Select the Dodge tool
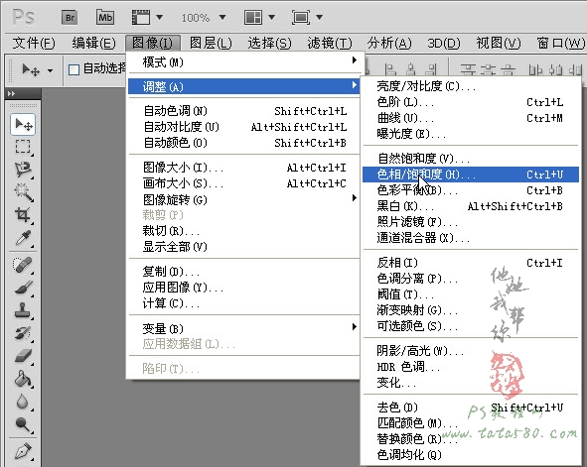Screen dimensions: 587x467 coord(23,424)
